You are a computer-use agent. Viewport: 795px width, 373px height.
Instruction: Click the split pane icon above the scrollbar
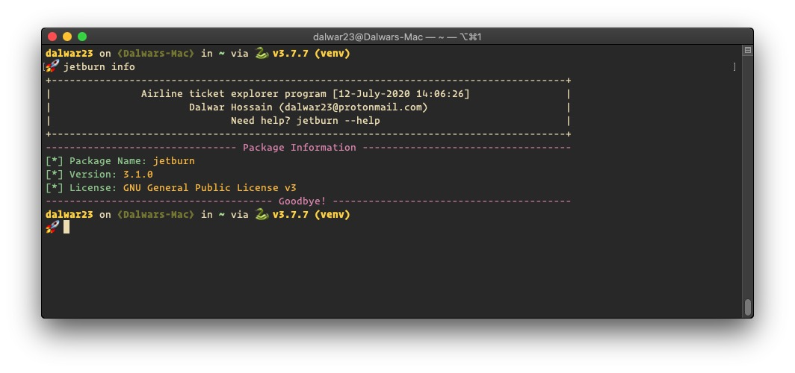click(747, 50)
